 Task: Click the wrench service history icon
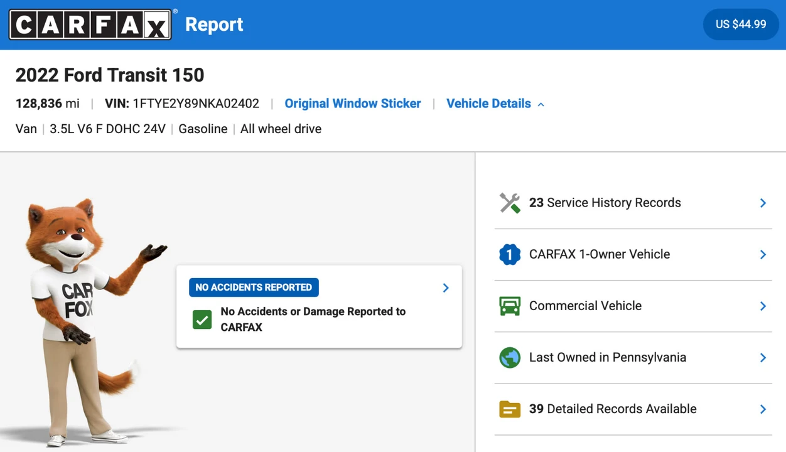pyautogui.click(x=510, y=203)
